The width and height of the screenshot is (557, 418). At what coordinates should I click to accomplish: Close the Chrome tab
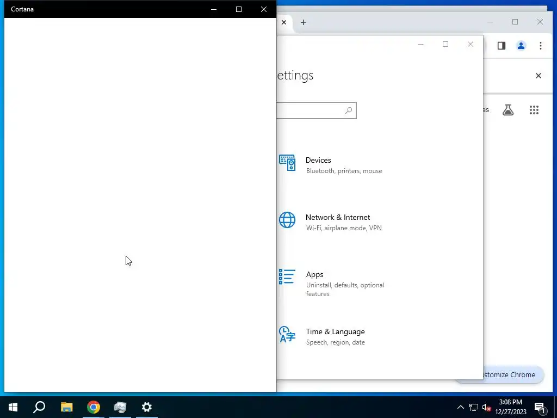pos(284,22)
